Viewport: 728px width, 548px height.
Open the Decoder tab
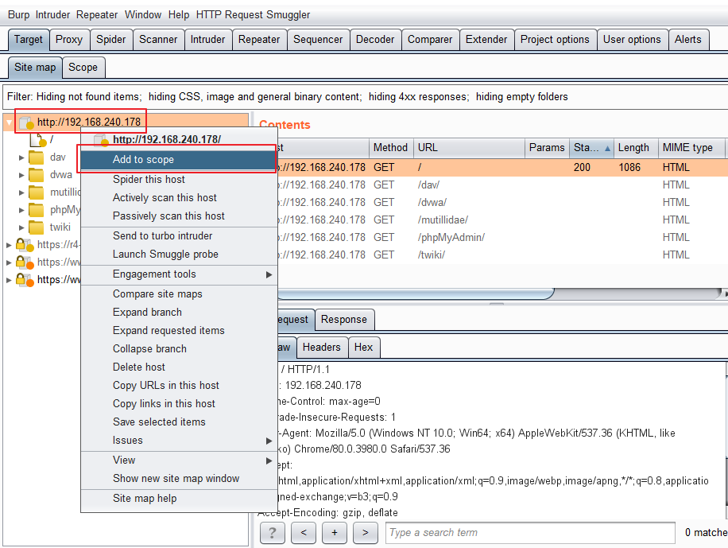pos(375,40)
